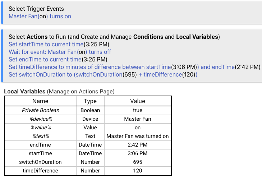Select the '%text%' variable name
This screenshot has height=180, width=262.
point(41,136)
